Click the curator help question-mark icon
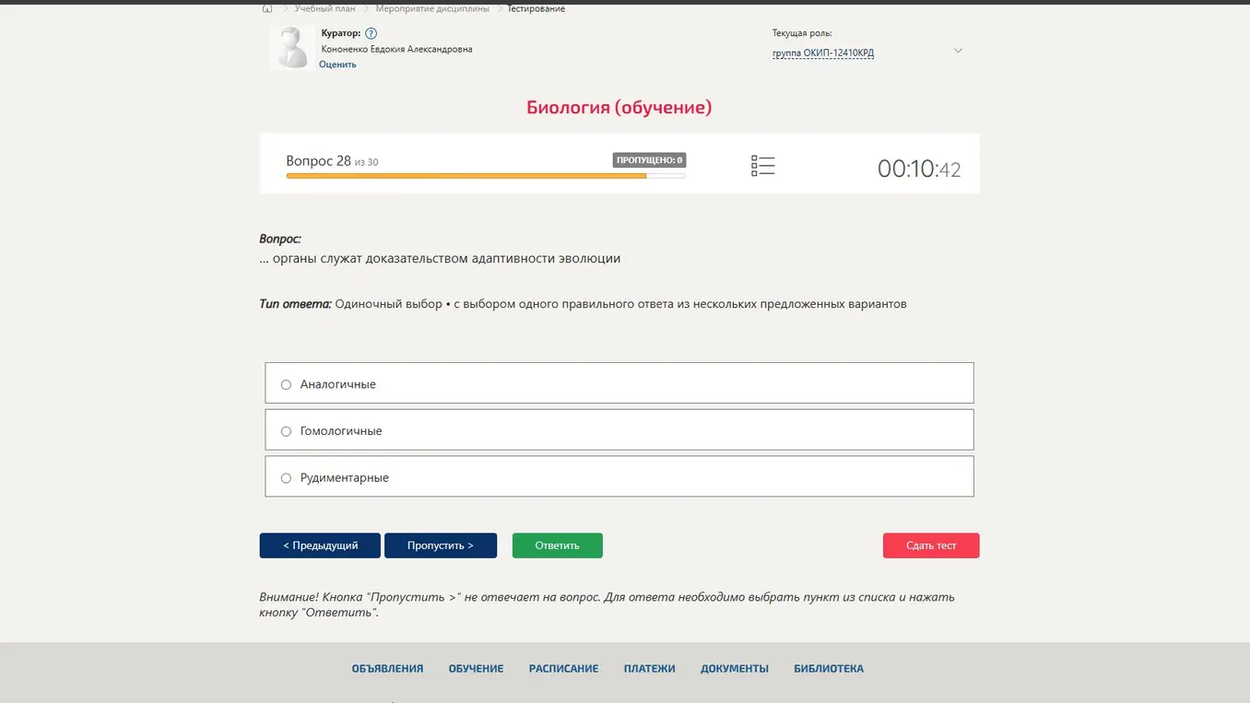The image size is (1250, 703). click(x=371, y=33)
